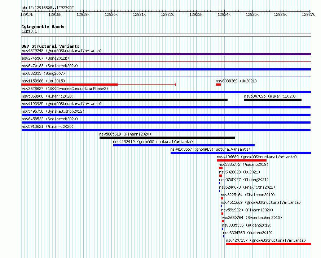Click the nsv6470183 (Sedlazeck2020) label
321x258 pixels.
50,66
